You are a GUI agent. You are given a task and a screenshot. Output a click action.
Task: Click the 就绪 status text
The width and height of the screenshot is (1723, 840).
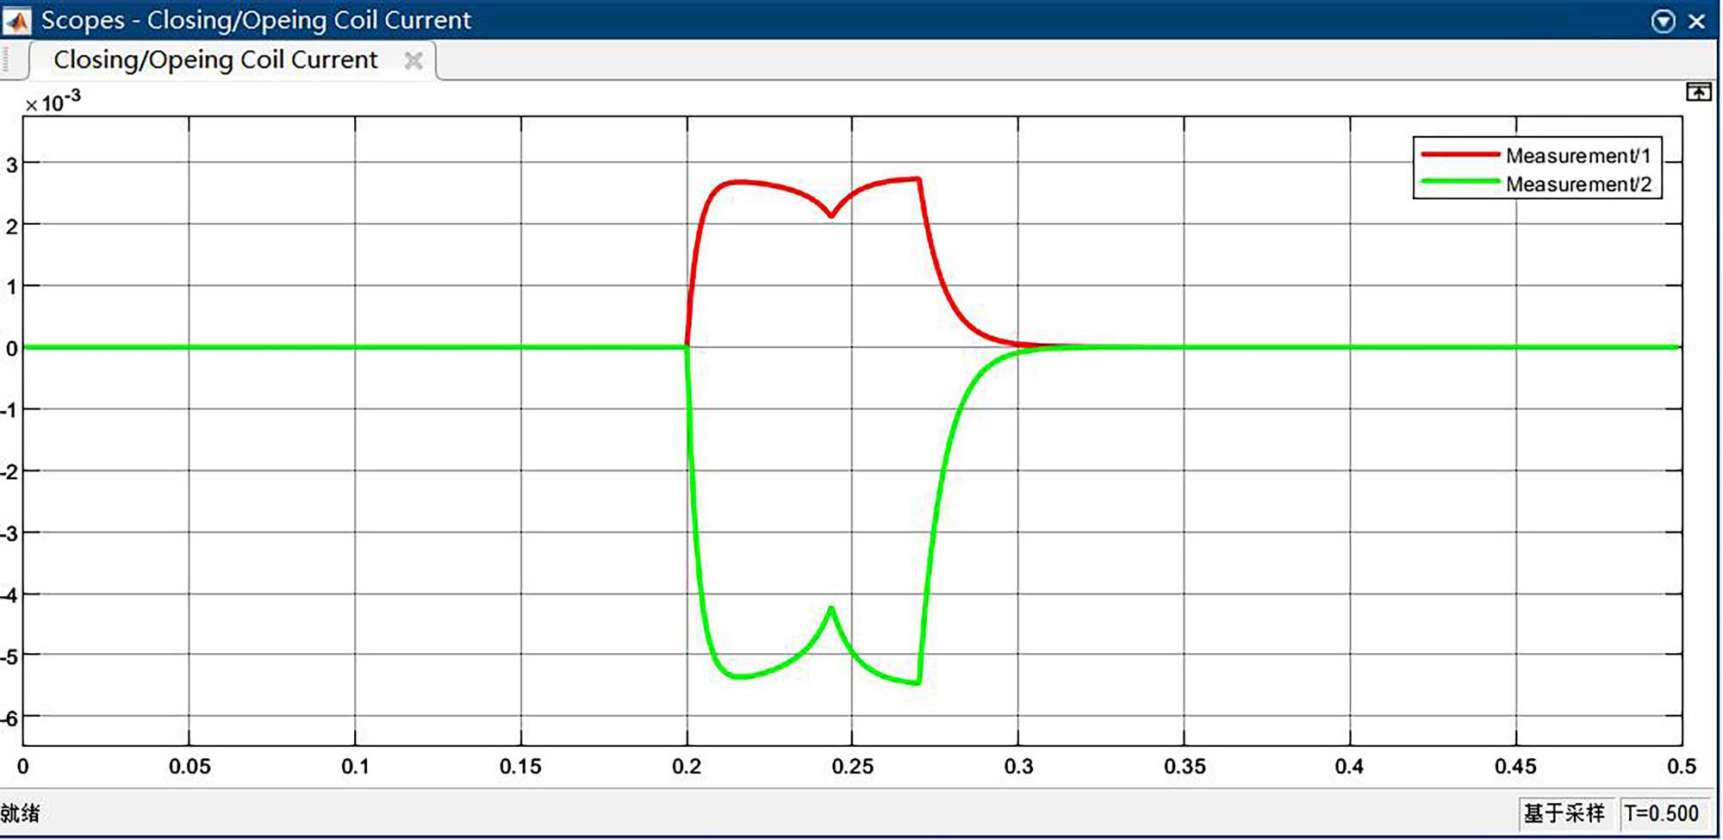(20, 813)
